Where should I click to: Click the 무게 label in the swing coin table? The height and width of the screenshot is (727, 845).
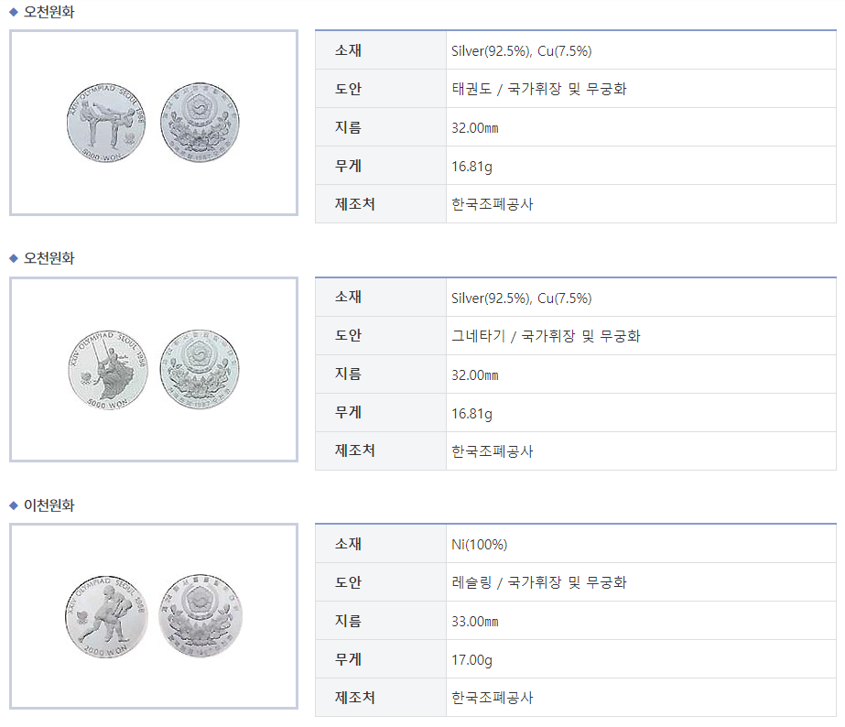(x=348, y=412)
